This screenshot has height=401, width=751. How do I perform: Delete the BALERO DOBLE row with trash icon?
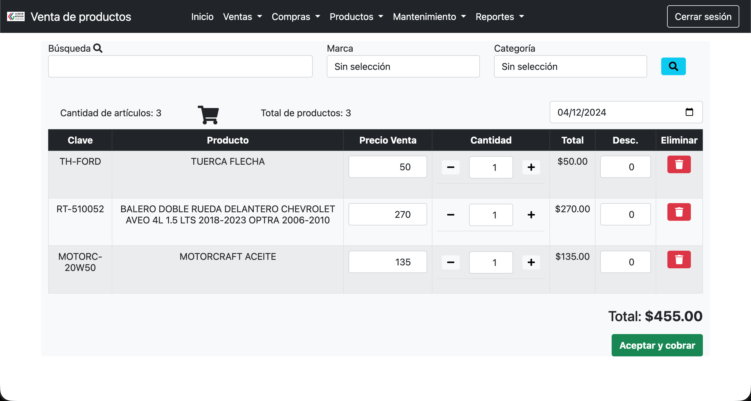pos(679,212)
